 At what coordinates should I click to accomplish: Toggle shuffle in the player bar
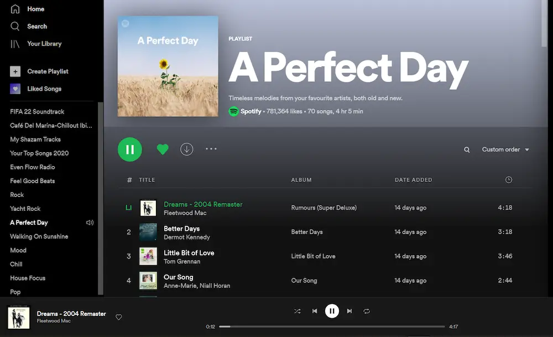coord(298,311)
